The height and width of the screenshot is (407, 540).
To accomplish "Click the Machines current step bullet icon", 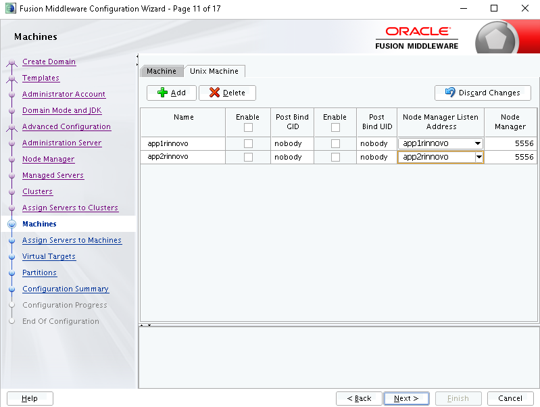I will [11, 224].
